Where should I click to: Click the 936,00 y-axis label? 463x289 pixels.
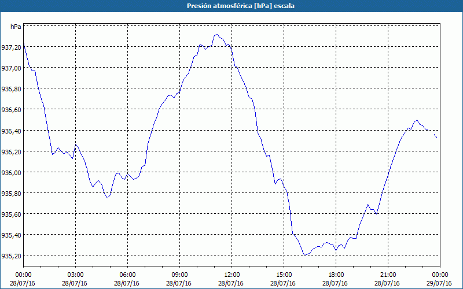point(11,172)
